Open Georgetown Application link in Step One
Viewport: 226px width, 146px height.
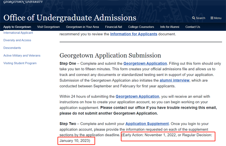coord(145,63)
